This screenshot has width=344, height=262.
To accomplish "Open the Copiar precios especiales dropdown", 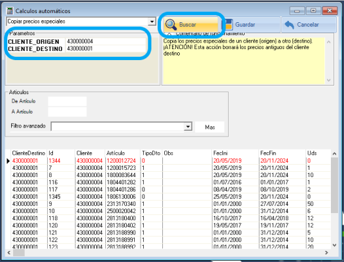I will click(152, 22).
